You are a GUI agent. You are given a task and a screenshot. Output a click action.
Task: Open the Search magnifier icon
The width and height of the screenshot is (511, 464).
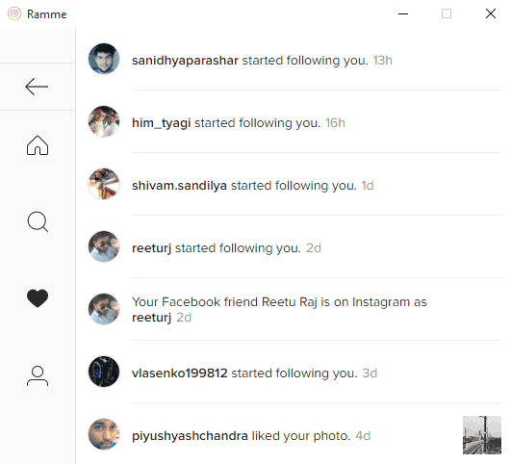click(38, 221)
